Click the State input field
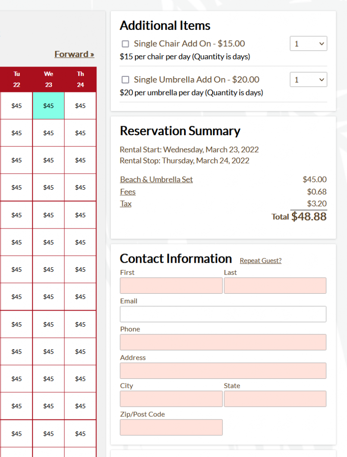Screen dimensions: 347x457 point(275,399)
